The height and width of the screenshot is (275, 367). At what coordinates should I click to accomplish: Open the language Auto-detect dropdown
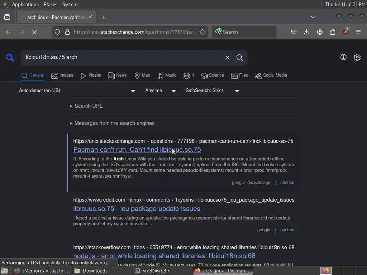[77, 91]
